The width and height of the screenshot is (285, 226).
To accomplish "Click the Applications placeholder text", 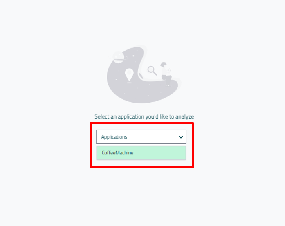I will point(114,137).
